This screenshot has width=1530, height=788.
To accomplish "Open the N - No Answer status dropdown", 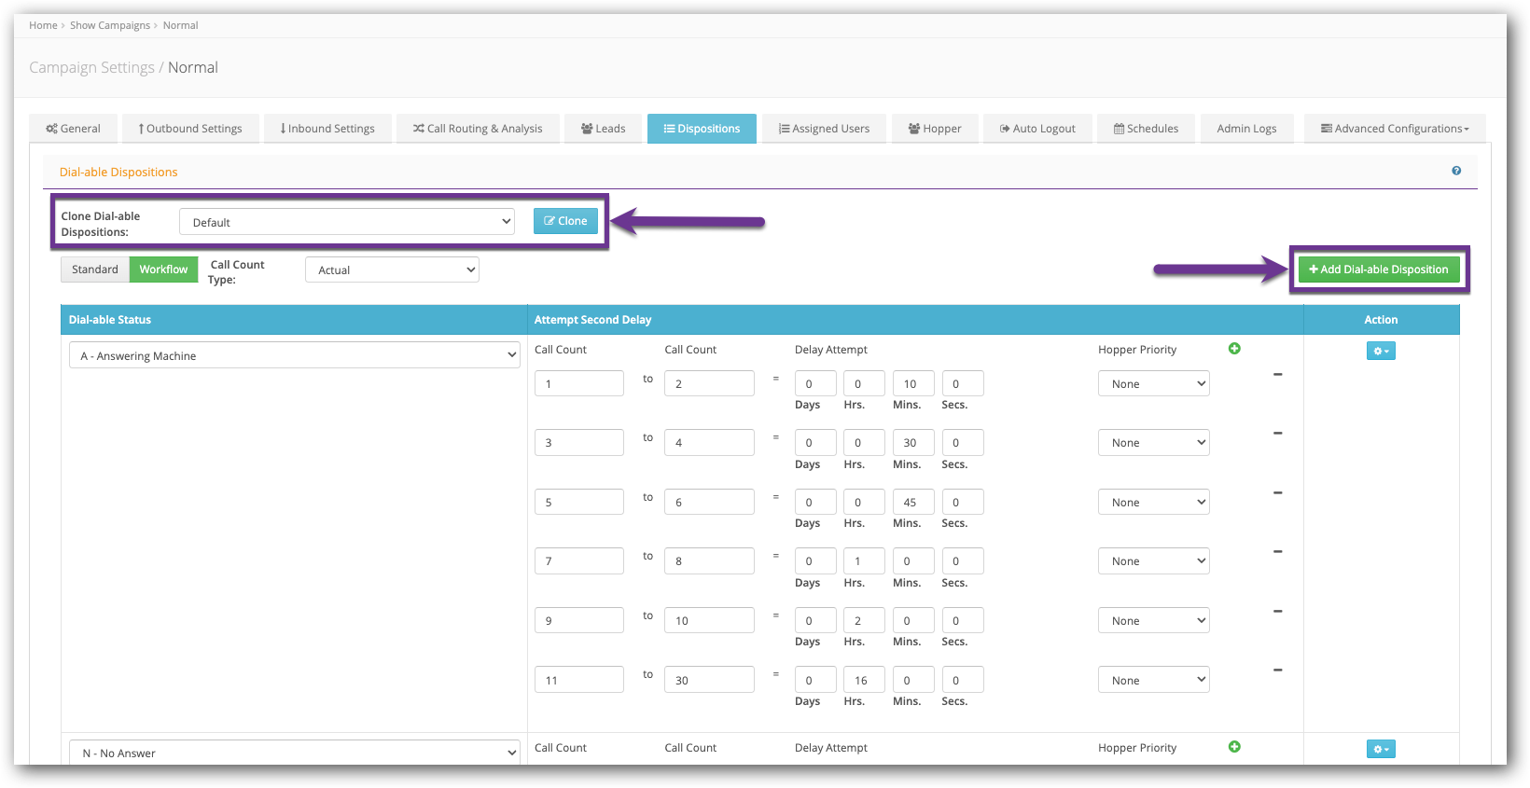I will click(x=295, y=753).
